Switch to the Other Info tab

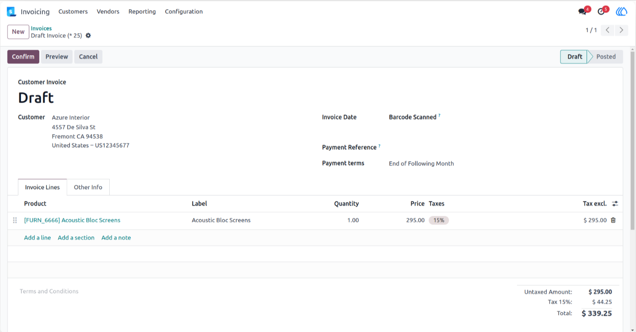88,187
